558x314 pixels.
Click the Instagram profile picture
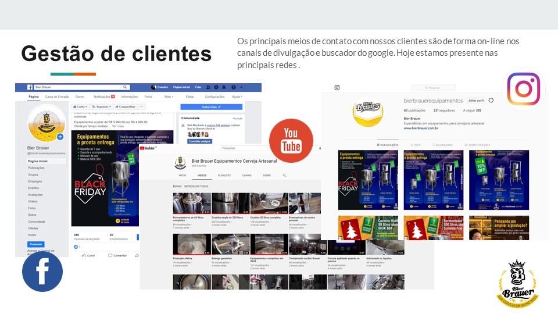(368, 112)
